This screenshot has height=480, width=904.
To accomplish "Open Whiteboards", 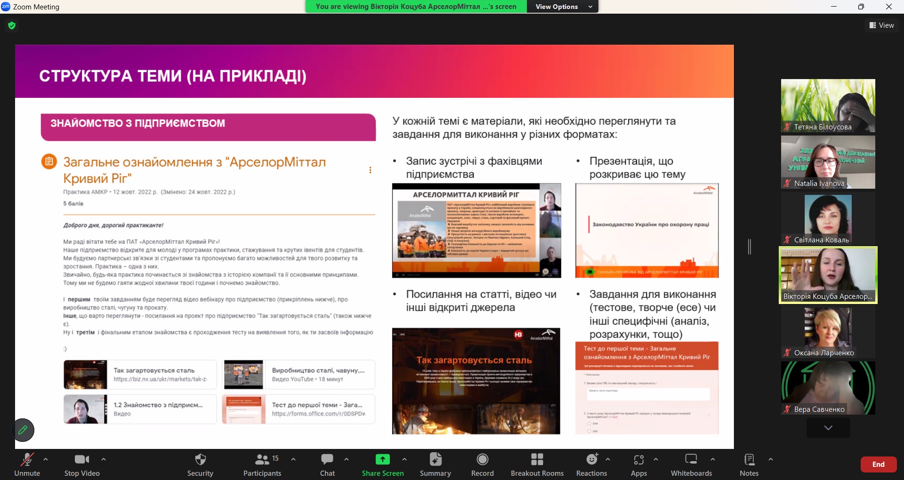I will coord(691,464).
